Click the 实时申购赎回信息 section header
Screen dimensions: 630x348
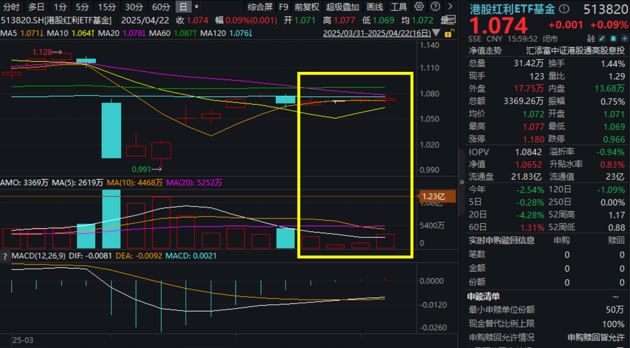[502, 240]
